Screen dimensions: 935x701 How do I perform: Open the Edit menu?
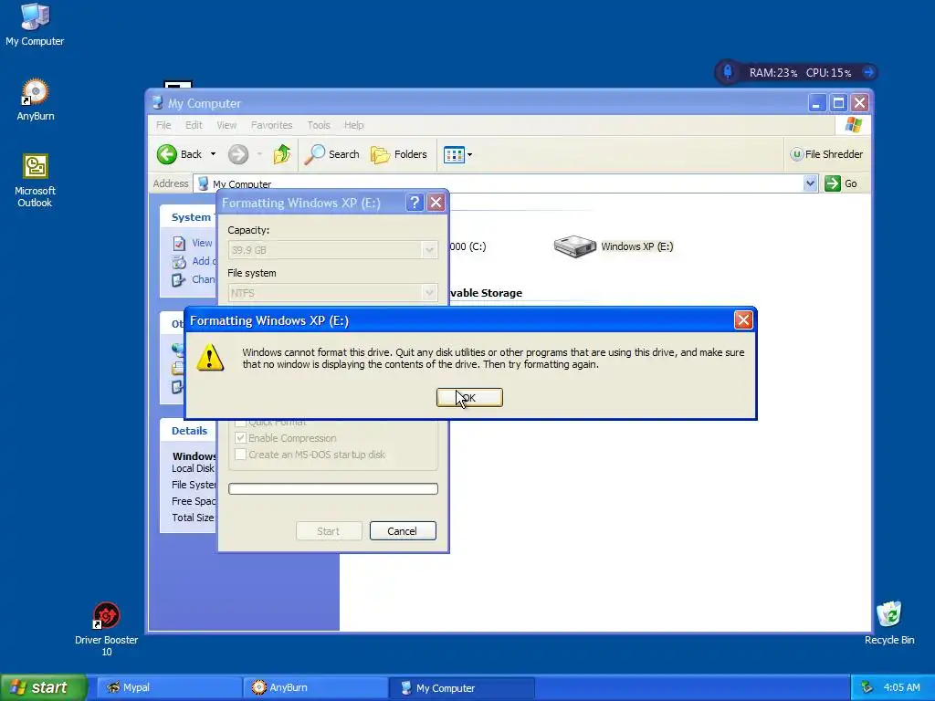point(194,125)
